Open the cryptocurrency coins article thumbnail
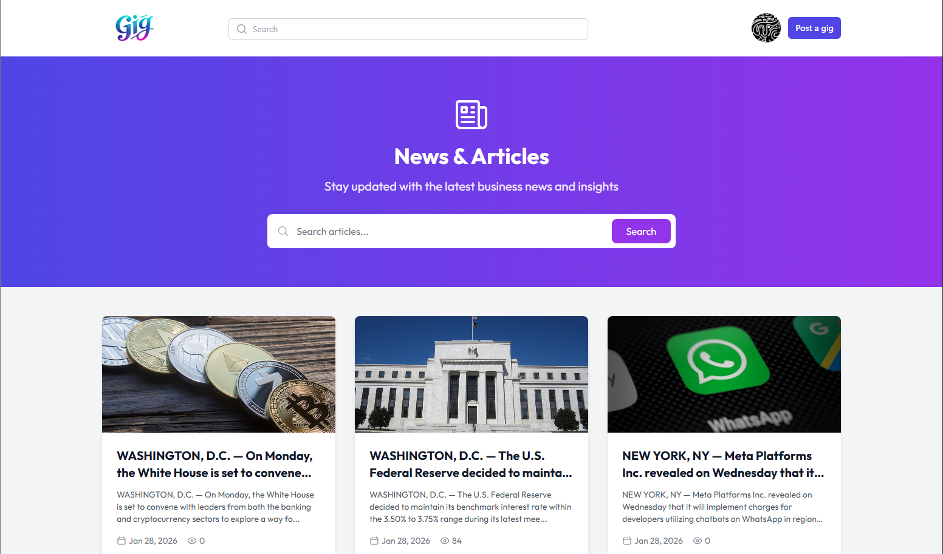943x554 pixels. (x=219, y=374)
